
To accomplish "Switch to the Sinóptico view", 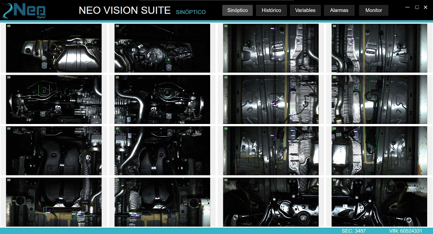I will (237, 10).
